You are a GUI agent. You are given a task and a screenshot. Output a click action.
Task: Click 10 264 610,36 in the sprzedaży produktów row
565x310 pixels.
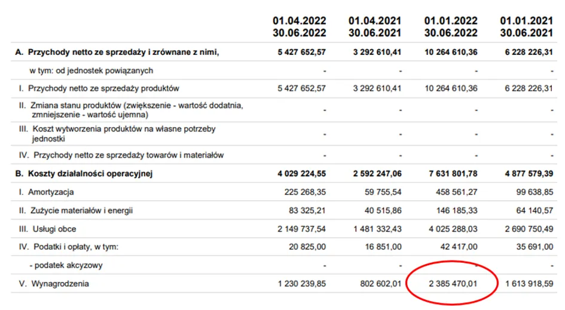451,88
